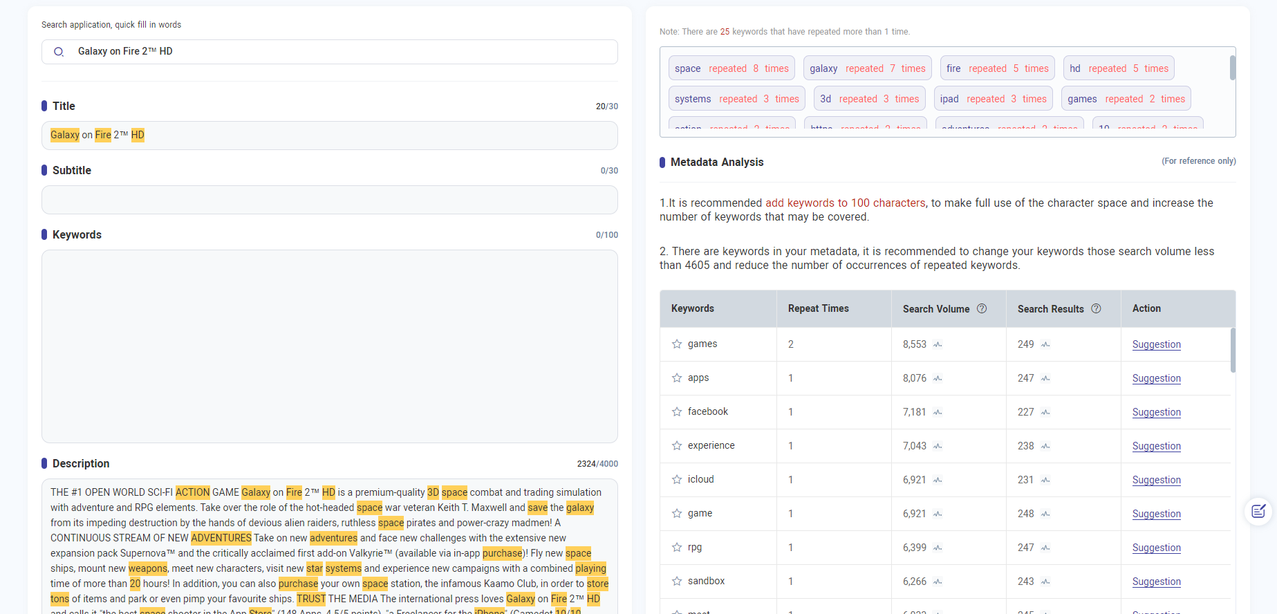The height and width of the screenshot is (614, 1277).
Task: Click the Keywords column header
Action: 718,309
